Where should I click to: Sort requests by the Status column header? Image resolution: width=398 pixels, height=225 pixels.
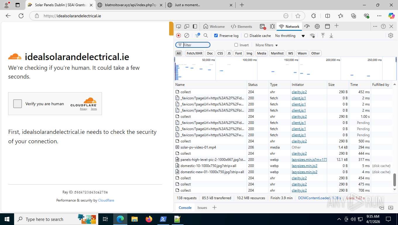pyautogui.click(x=258, y=85)
